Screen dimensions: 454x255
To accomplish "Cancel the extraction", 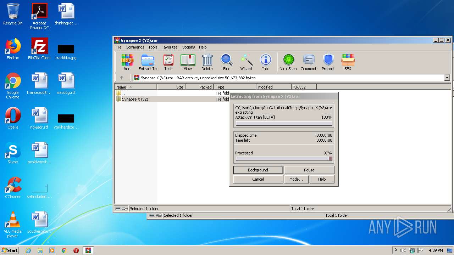I will [x=258, y=179].
